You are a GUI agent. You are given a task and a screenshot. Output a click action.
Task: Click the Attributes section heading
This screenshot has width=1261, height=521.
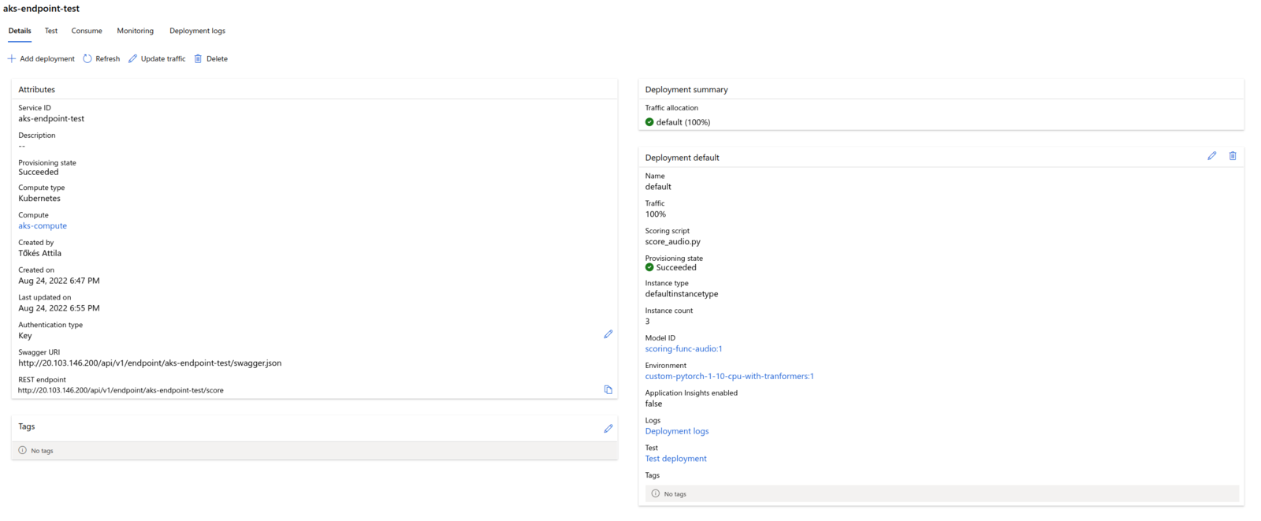click(x=37, y=90)
